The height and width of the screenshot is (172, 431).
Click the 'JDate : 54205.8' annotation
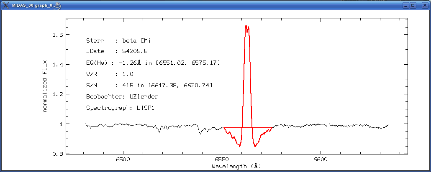click(117, 51)
